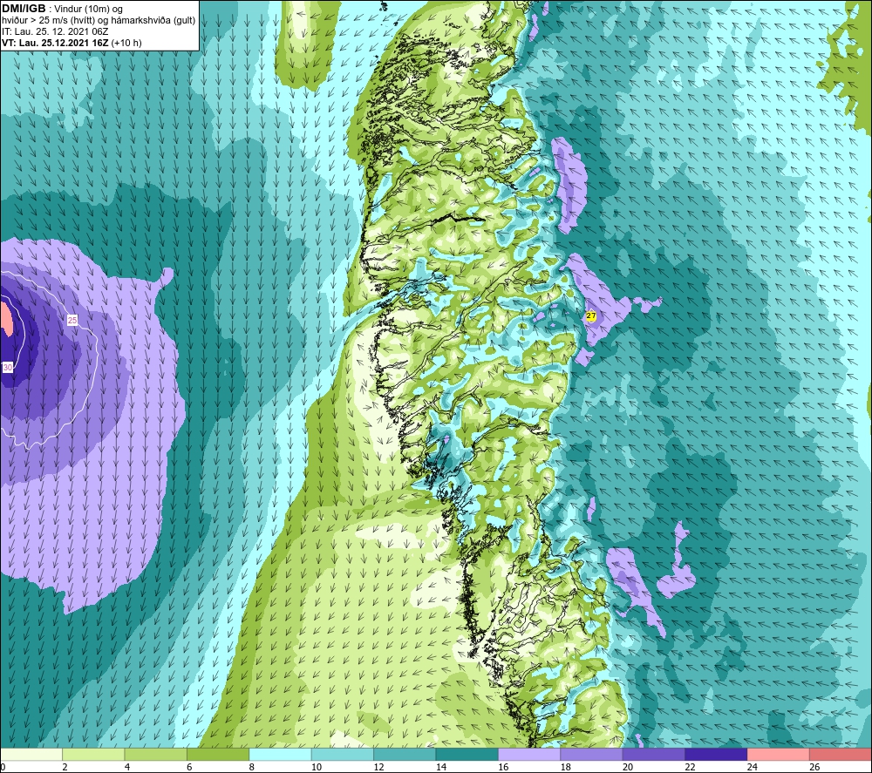Click the pink 24-26 legend swatch
Image resolution: width=872 pixels, height=773 pixels.
coord(779,754)
